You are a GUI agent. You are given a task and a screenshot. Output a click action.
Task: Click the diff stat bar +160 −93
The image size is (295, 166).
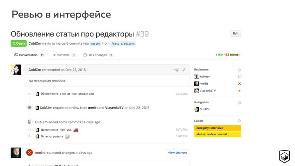click(x=228, y=55)
